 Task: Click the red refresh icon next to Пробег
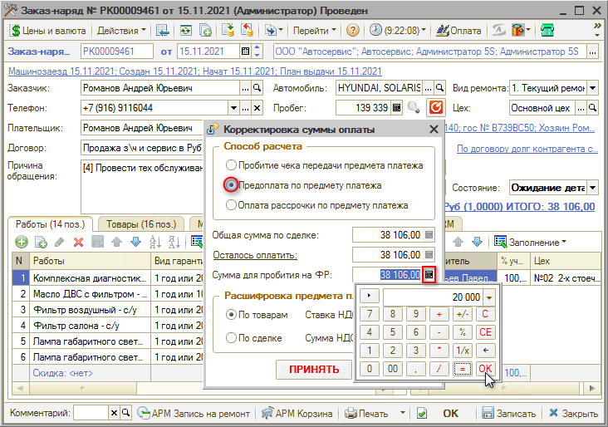pos(436,108)
